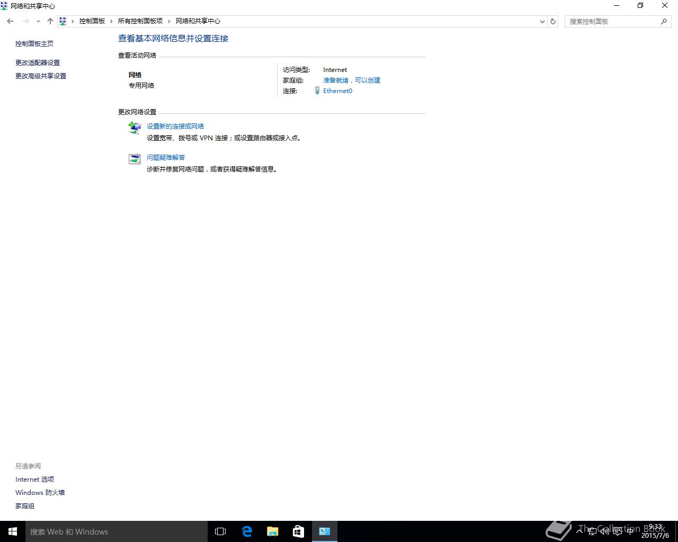The height and width of the screenshot is (542, 678).
Task: Expand chevron after 所有控制面板项 breadcrumb
Action: point(169,21)
